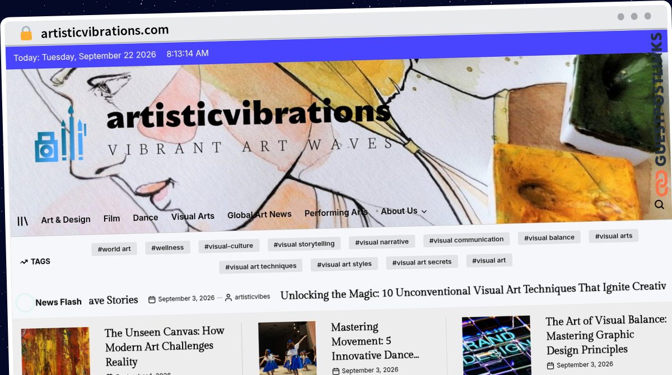The width and height of the screenshot is (672, 375).
Task: Choose the #visual narrative tag
Action: [382, 242]
